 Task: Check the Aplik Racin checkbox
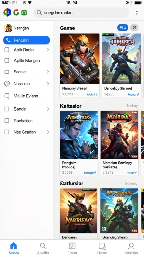[7, 50]
